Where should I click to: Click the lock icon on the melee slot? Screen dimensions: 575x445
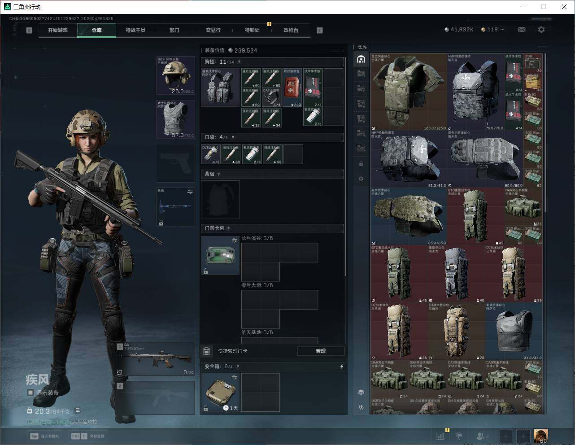tap(161, 222)
